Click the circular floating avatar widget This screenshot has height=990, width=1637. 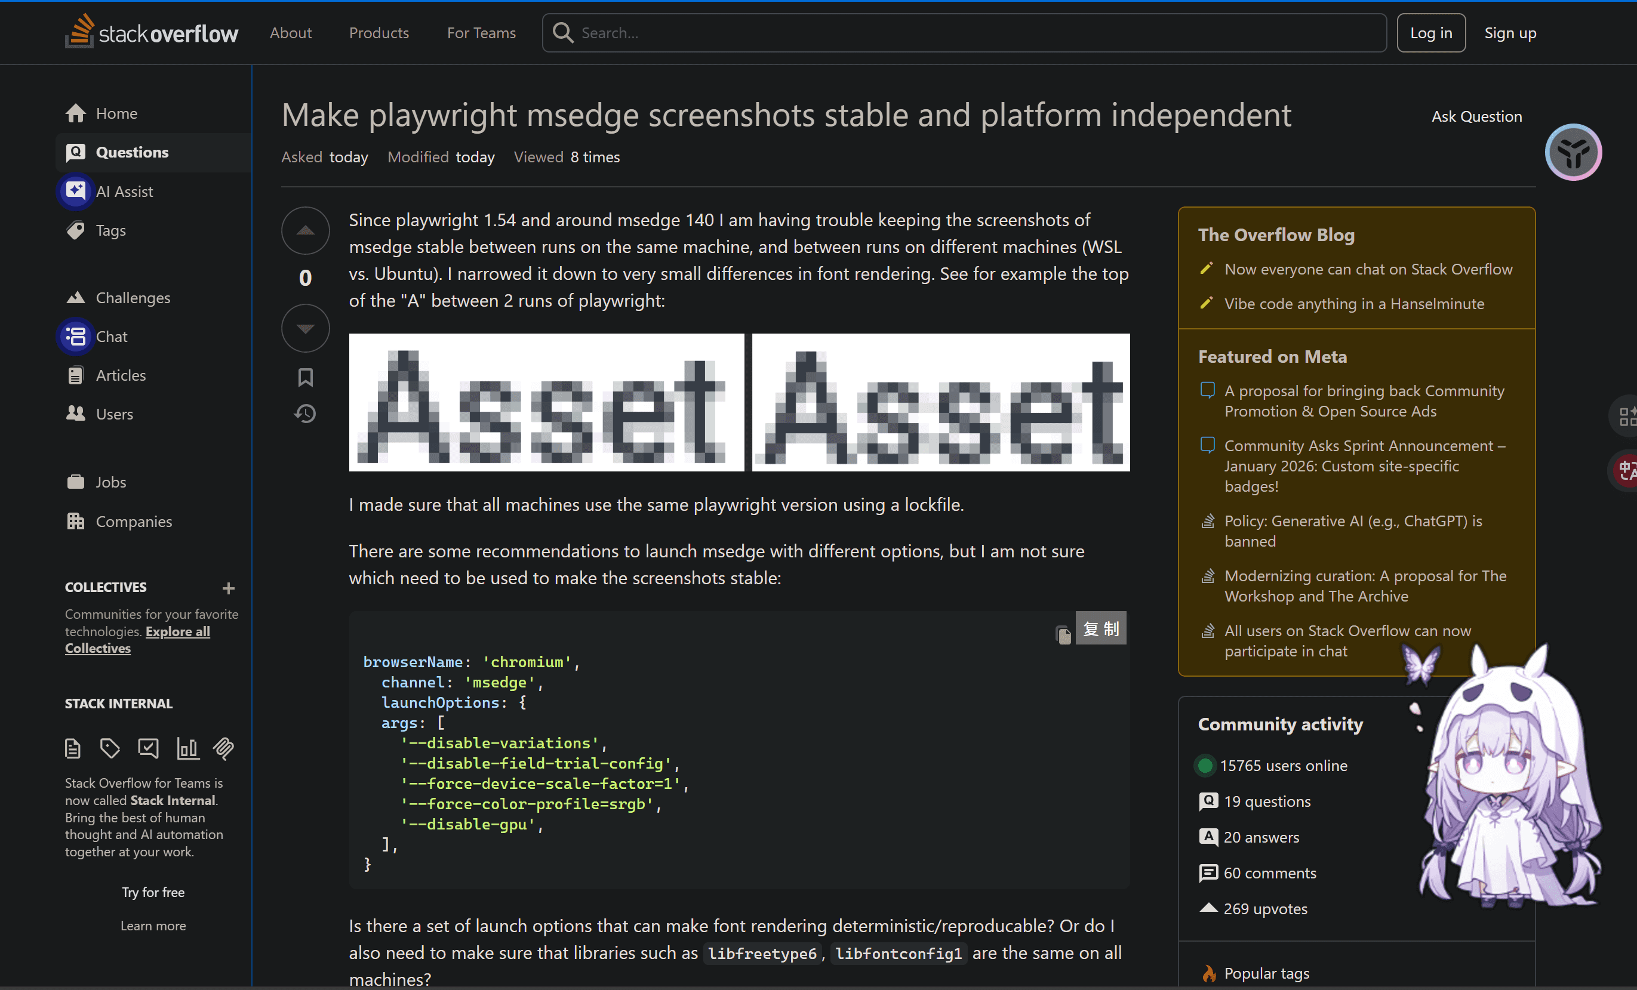point(1573,152)
